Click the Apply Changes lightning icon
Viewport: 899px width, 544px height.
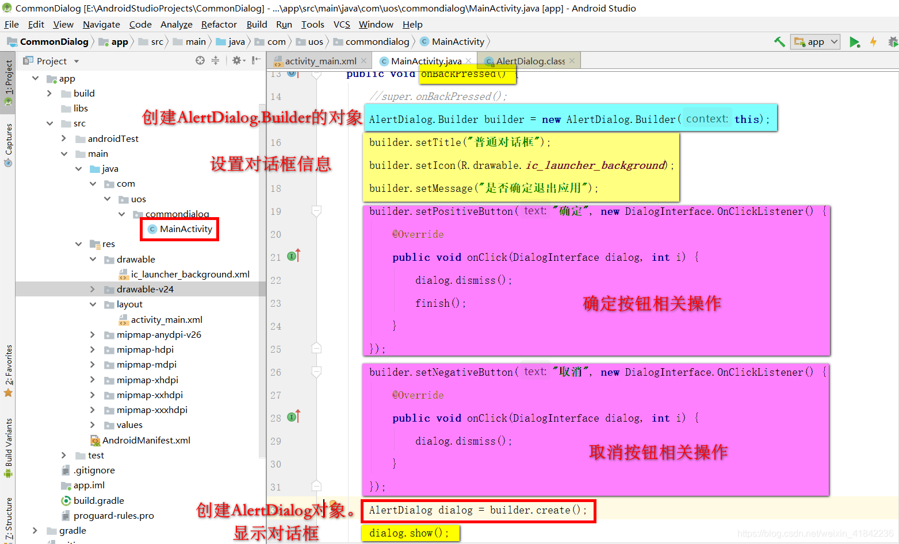(x=873, y=42)
